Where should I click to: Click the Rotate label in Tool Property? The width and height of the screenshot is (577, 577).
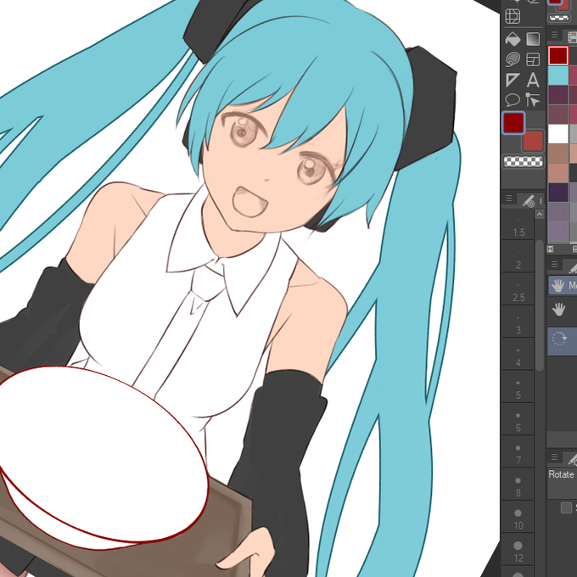[561, 474]
